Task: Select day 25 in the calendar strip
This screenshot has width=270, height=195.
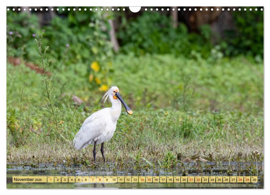Action: tap(219, 179)
